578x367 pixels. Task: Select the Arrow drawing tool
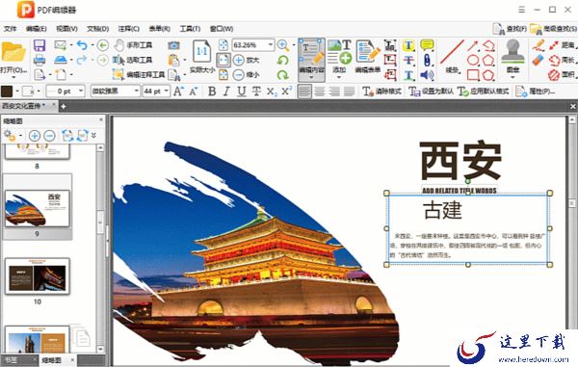tap(473, 45)
